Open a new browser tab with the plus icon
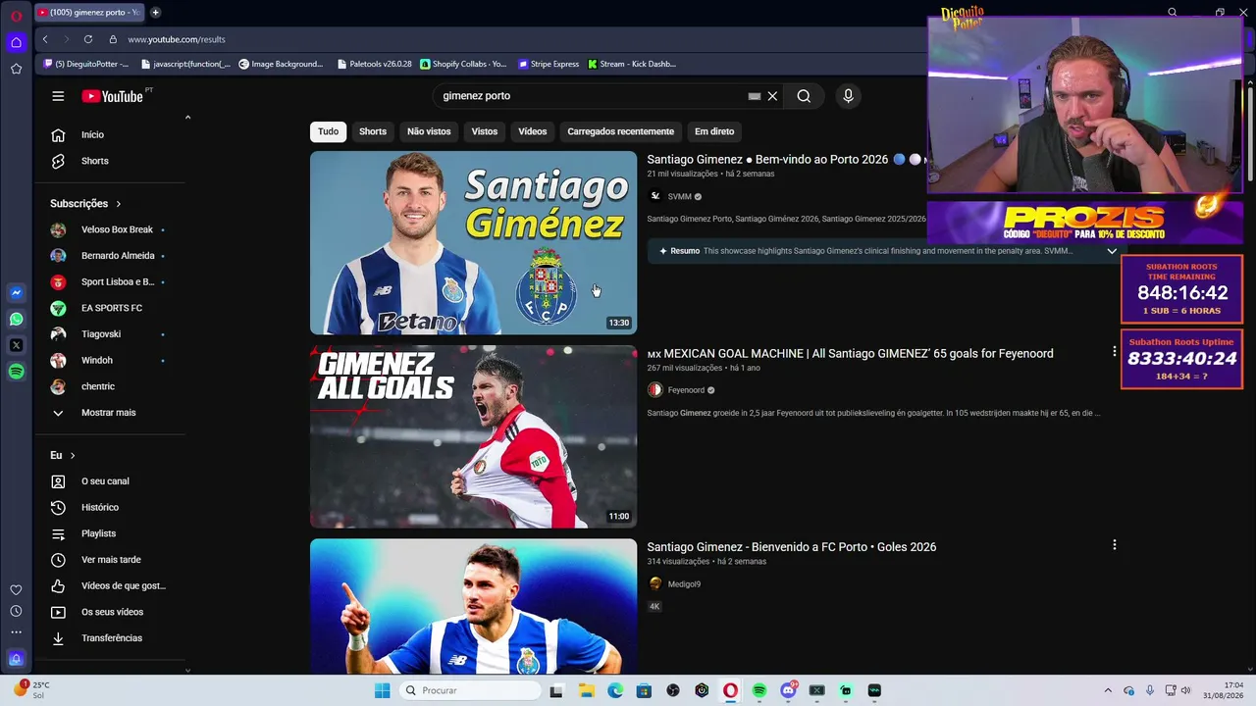 click(x=155, y=13)
